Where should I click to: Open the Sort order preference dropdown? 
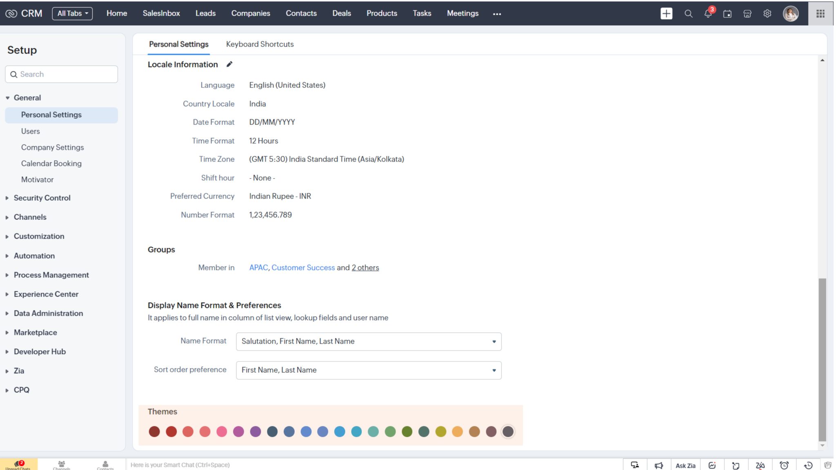tap(494, 370)
